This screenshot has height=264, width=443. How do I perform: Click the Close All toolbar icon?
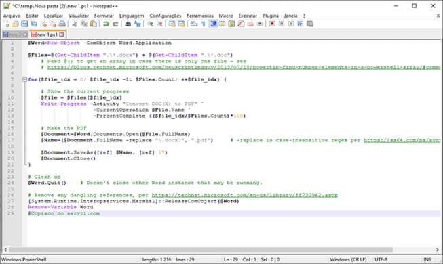(53, 24)
